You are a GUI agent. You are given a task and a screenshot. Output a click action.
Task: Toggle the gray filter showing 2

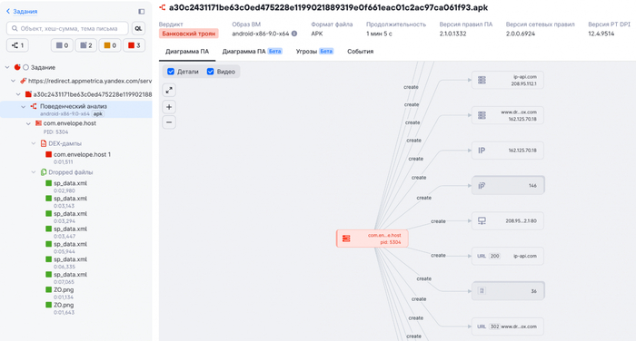coord(86,45)
